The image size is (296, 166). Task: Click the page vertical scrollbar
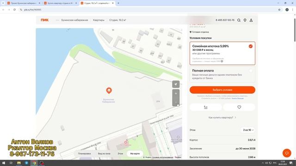pos(295,30)
